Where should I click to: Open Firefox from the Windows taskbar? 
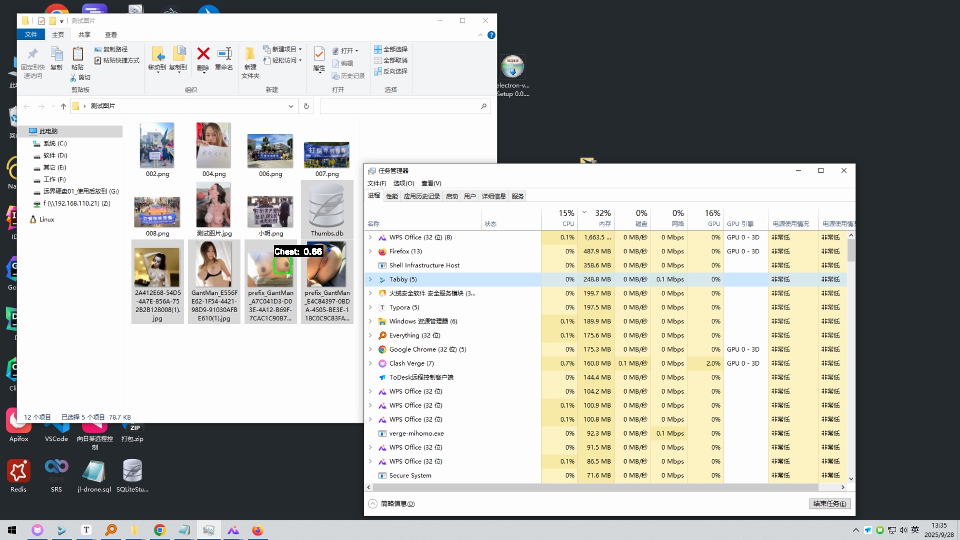[x=258, y=530]
